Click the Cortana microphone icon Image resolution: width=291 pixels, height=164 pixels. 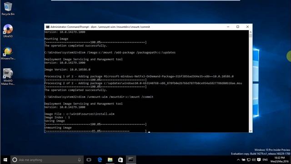tap(79, 160)
